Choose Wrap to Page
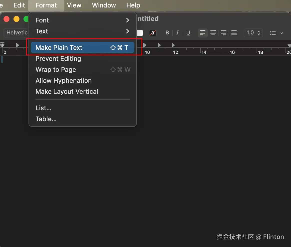 (x=82, y=70)
